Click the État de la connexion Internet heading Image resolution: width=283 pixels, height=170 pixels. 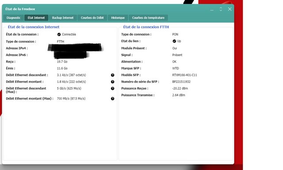[x=34, y=27]
